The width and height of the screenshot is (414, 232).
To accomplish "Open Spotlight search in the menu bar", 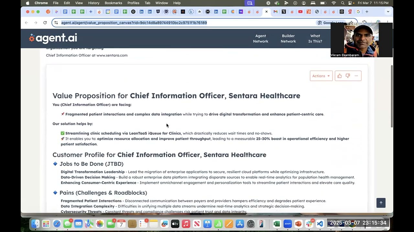I will 343,3.
